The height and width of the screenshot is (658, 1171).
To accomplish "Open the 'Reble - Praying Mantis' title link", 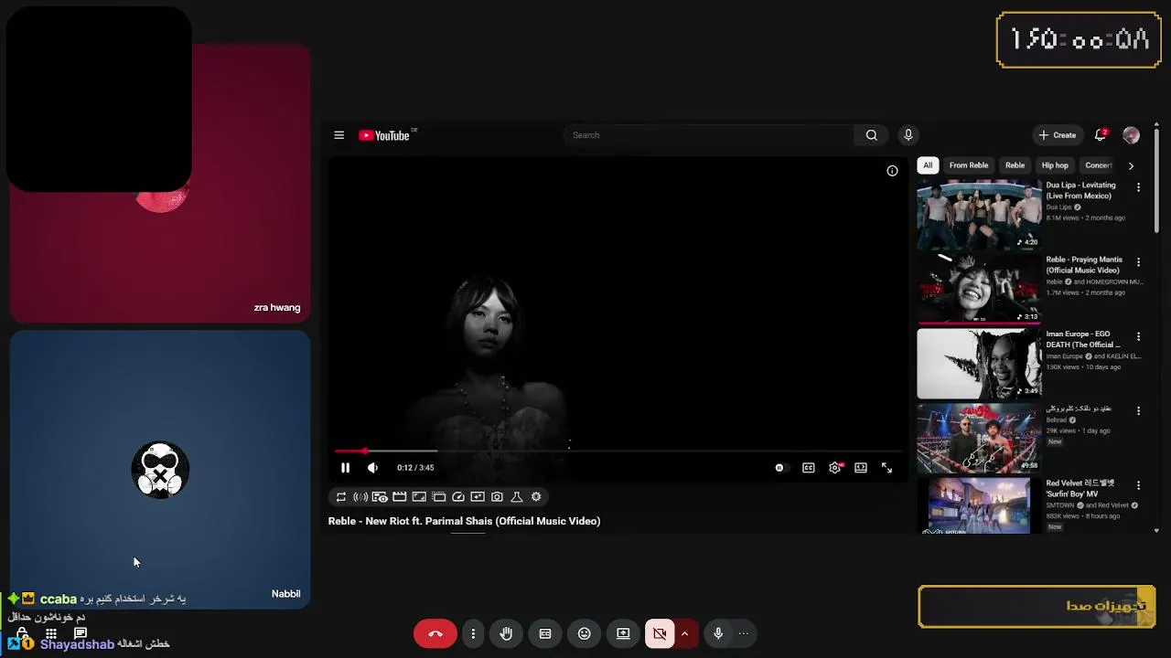I will pyautogui.click(x=1084, y=265).
